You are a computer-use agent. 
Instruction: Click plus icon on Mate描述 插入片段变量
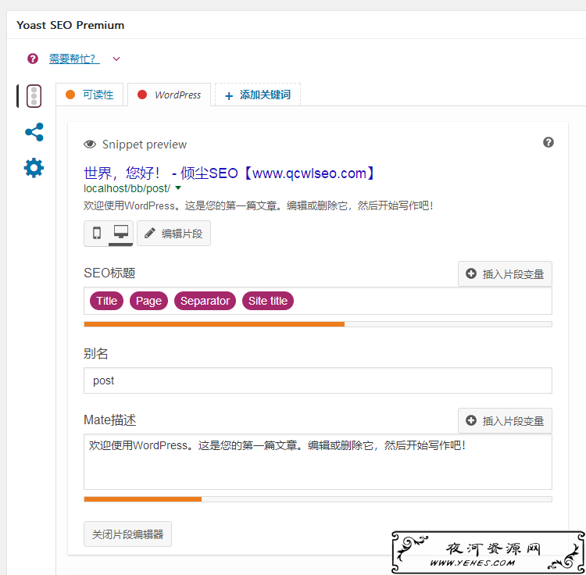click(471, 420)
